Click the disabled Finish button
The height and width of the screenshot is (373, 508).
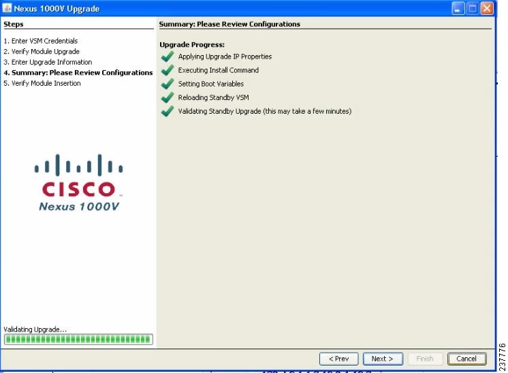click(425, 359)
